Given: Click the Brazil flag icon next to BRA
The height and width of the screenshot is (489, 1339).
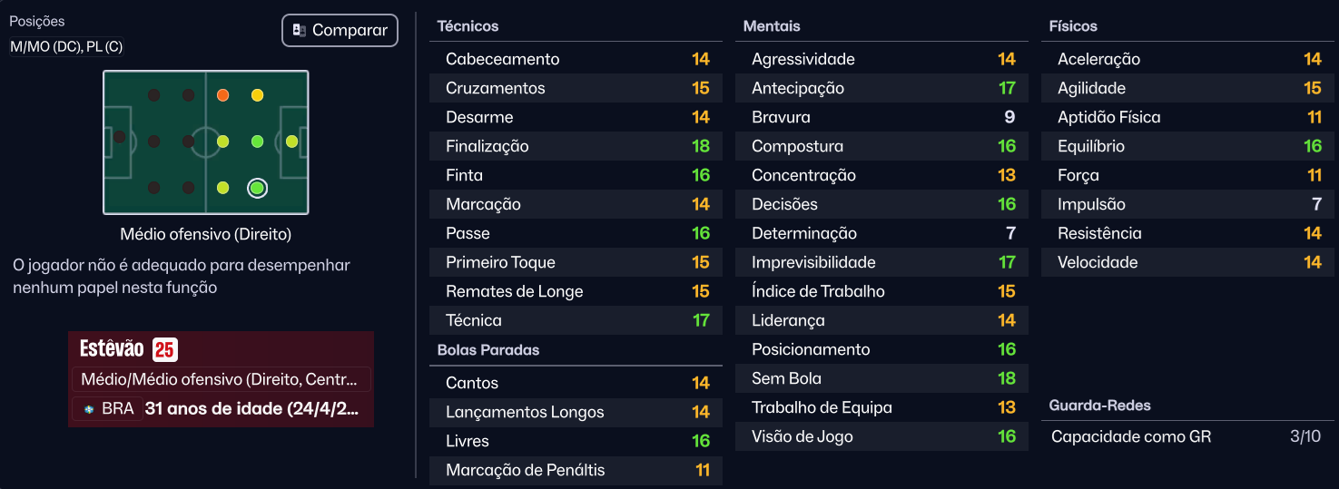Looking at the screenshot, I should [x=88, y=409].
